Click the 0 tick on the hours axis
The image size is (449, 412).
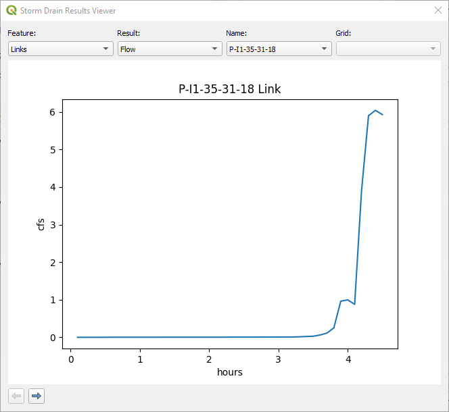click(71, 359)
